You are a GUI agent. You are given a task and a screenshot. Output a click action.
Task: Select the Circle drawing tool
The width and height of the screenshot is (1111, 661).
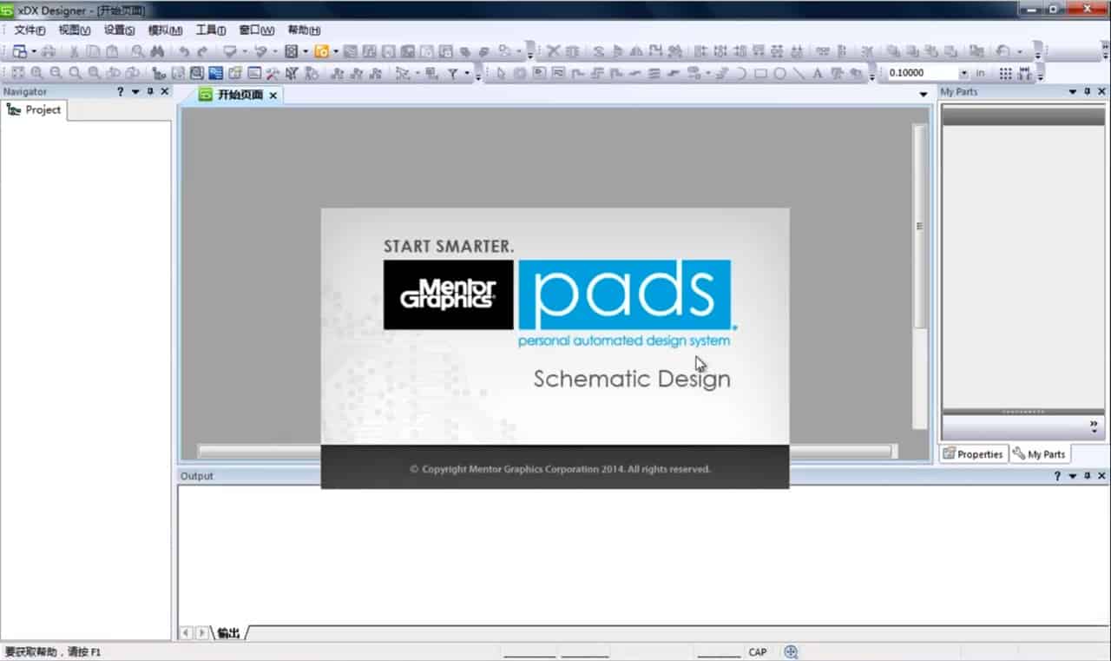779,74
